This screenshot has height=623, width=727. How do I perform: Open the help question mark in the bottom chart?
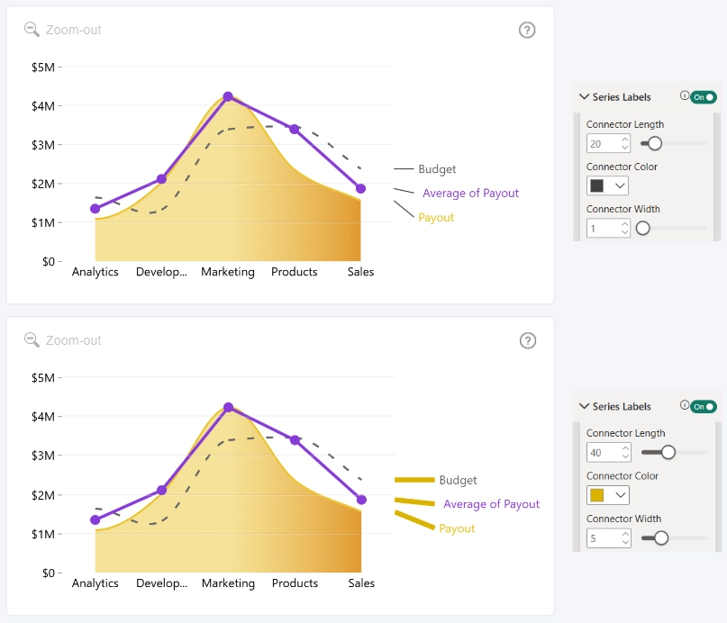click(x=528, y=340)
